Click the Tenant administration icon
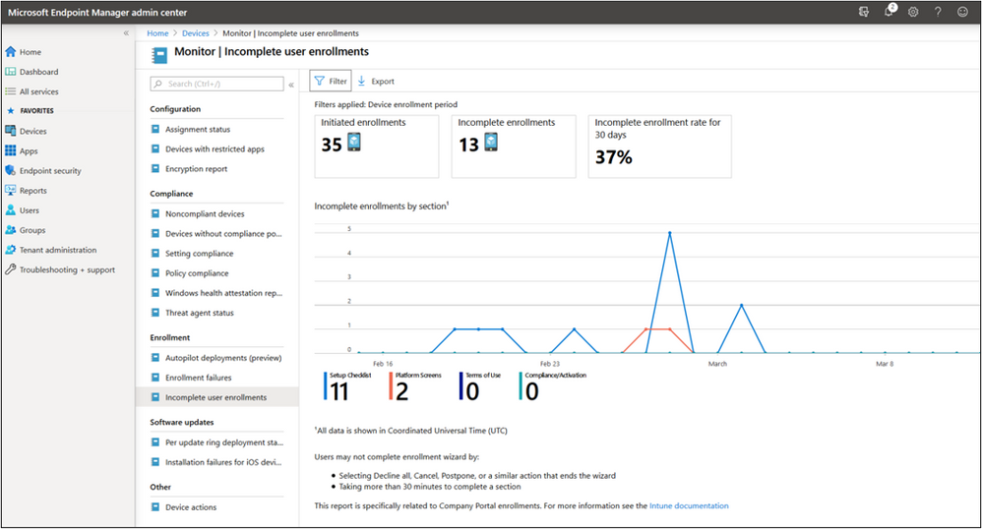 tap(10, 250)
